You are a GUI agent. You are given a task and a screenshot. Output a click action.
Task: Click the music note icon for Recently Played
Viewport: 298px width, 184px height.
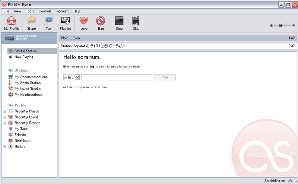pyautogui.click(x=10, y=111)
